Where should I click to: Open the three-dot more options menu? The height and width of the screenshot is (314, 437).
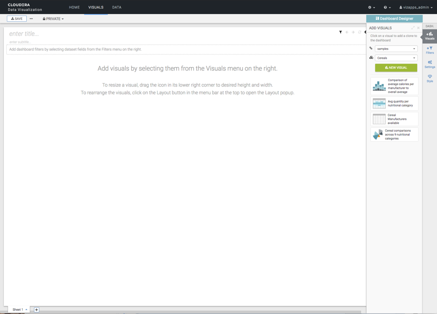(x=31, y=19)
